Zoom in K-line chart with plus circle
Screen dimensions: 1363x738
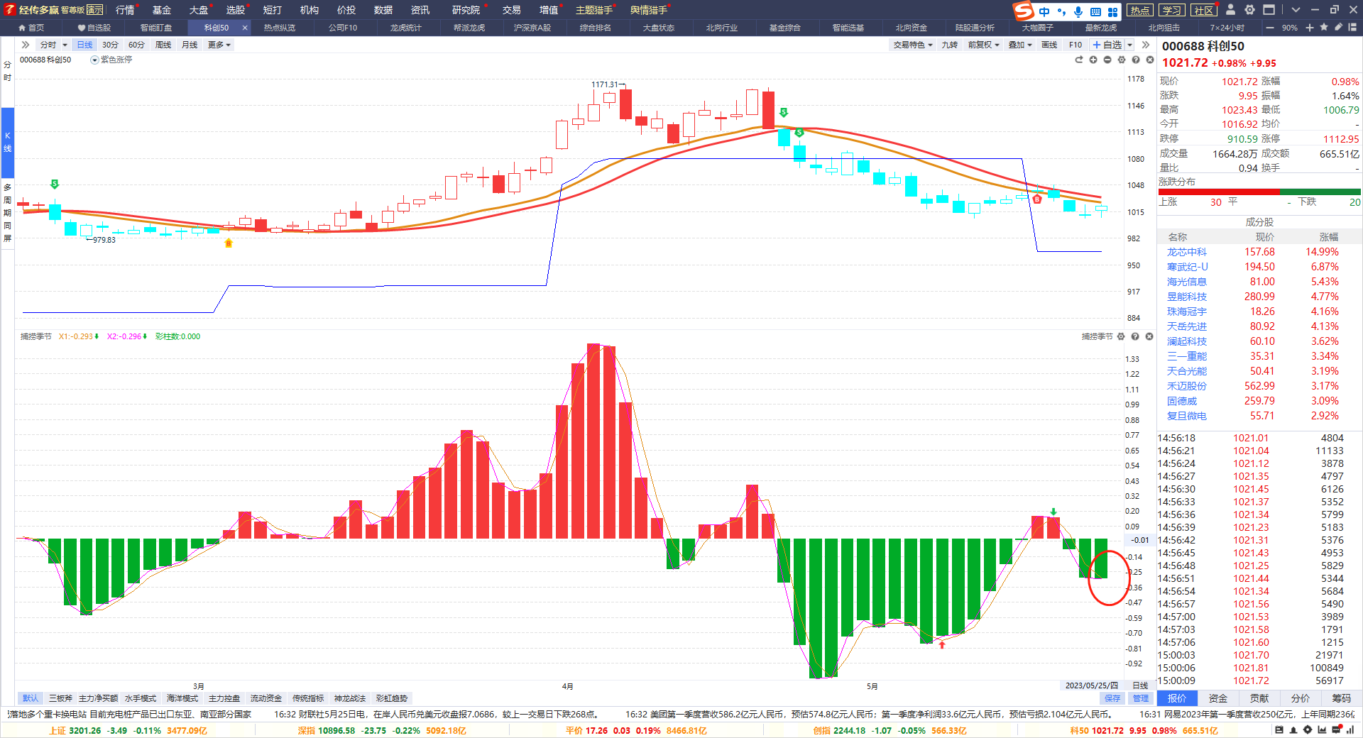pos(1093,60)
